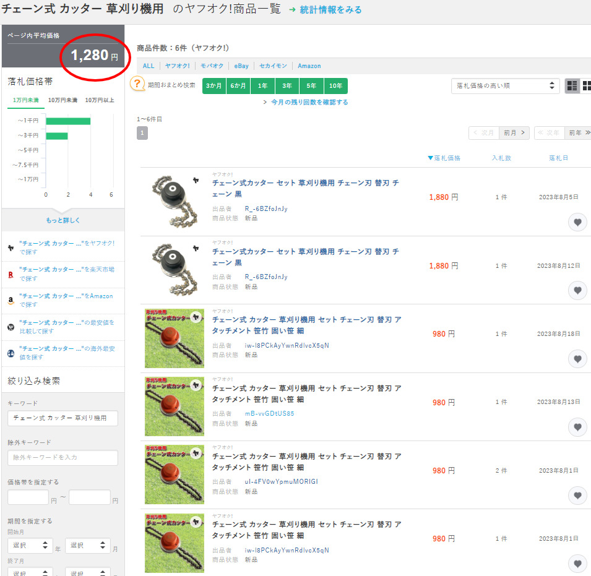Open the start year selection dropdown

30,546
